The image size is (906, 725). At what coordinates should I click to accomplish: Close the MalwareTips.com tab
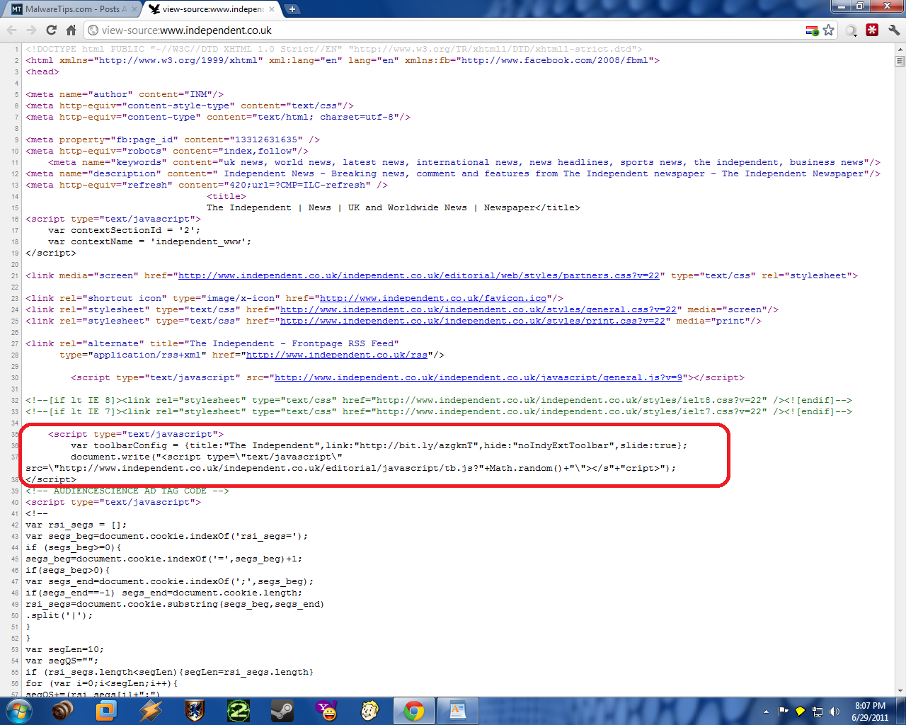click(x=134, y=9)
